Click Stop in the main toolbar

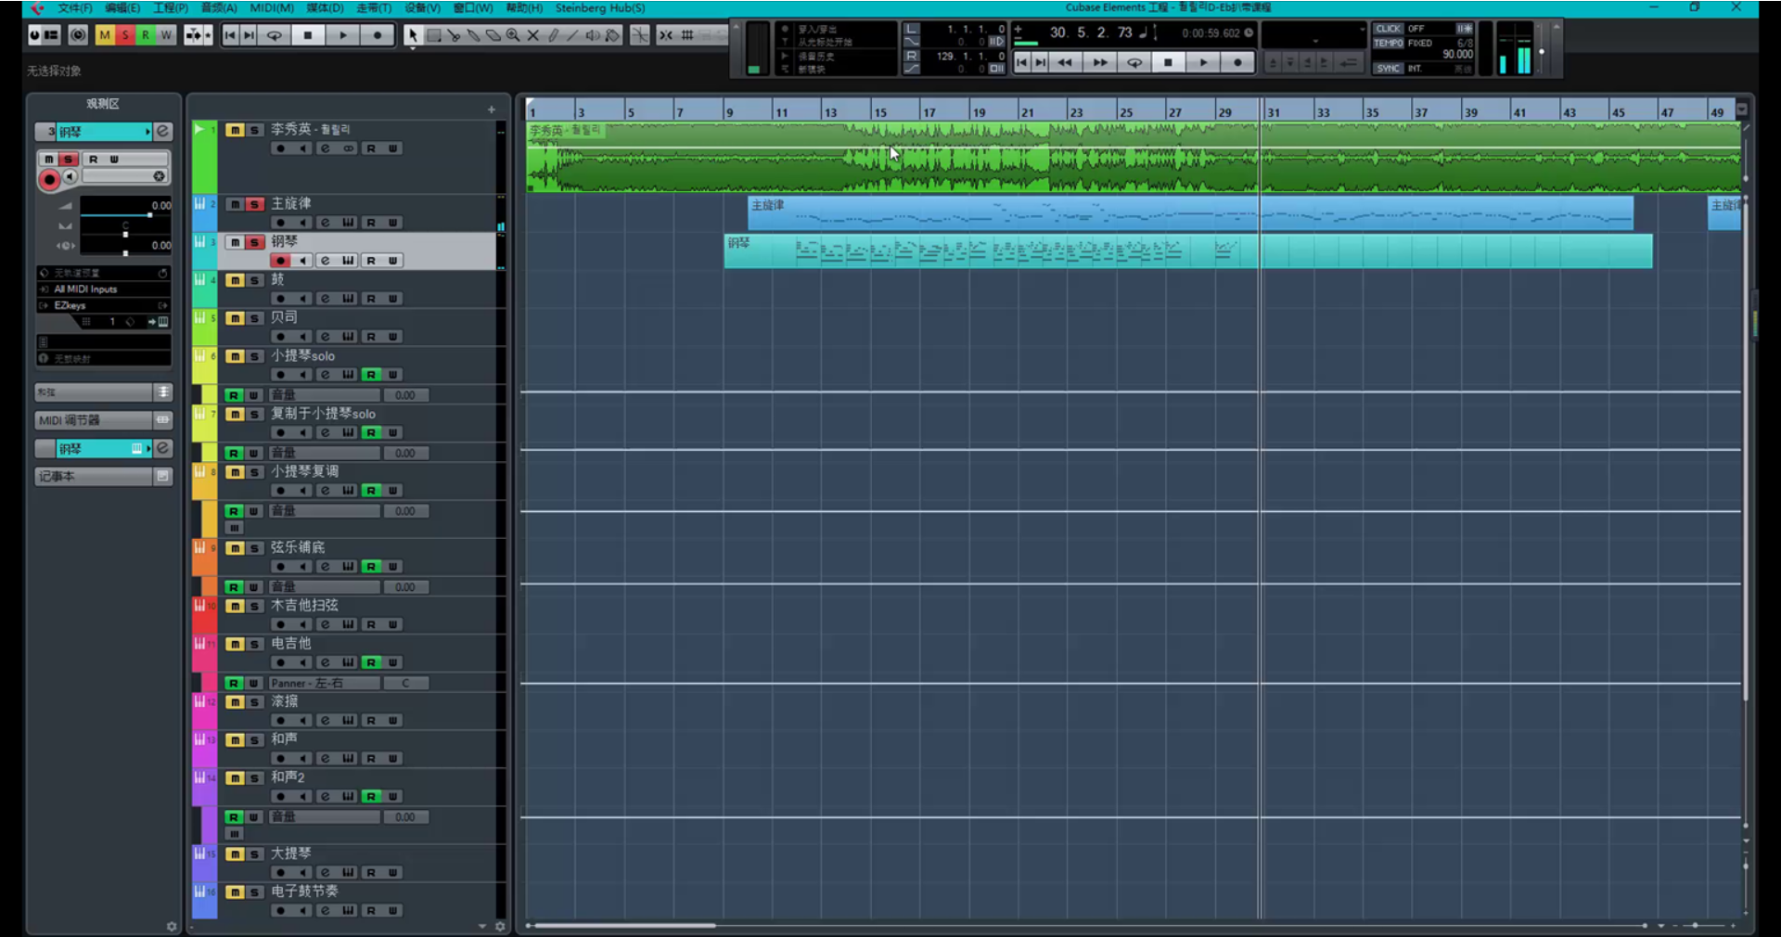tap(308, 35)
